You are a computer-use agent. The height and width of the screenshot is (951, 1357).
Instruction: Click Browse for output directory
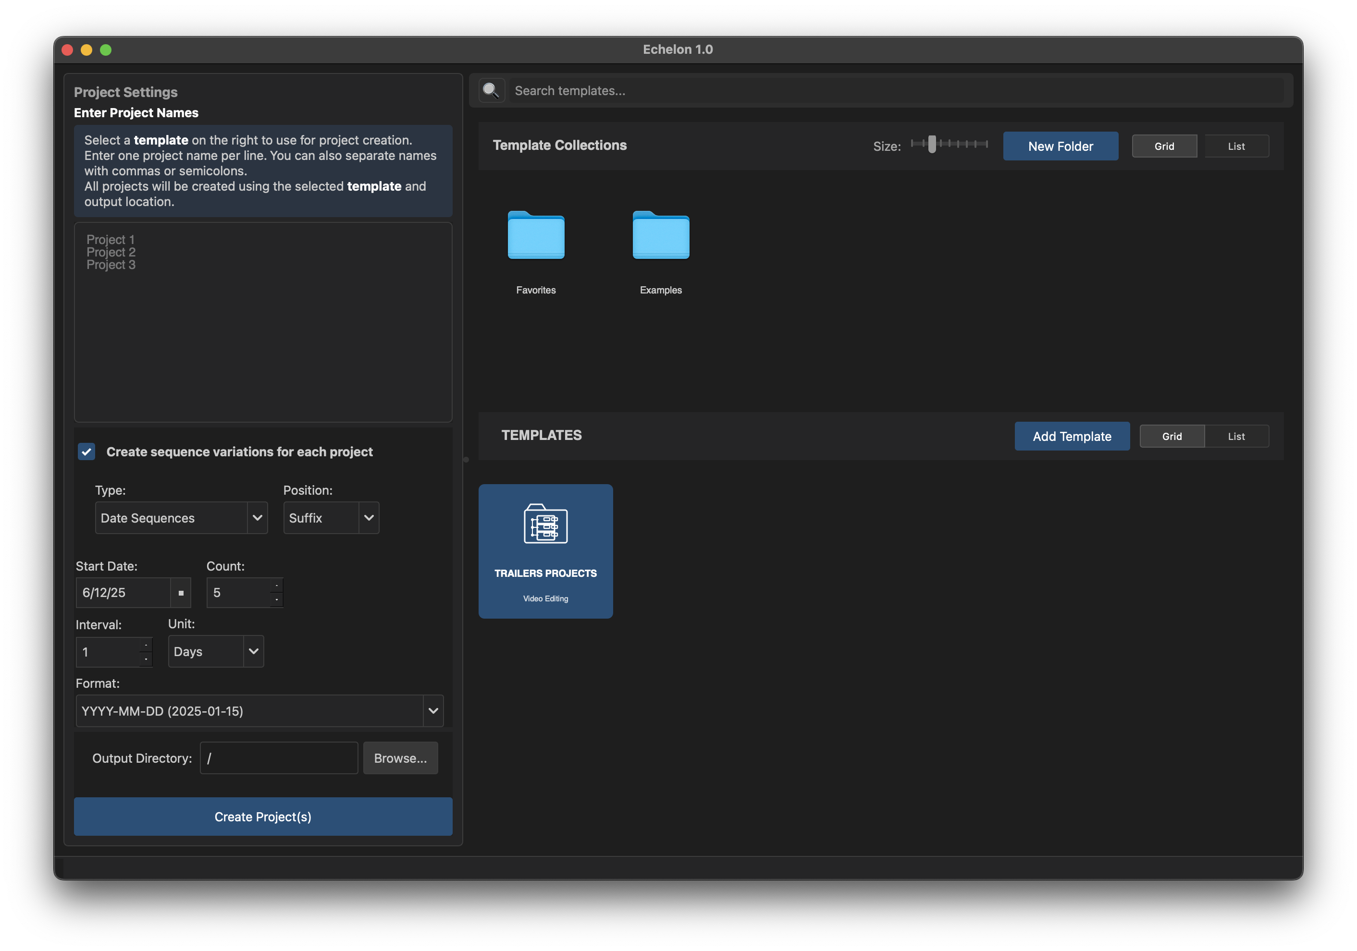coord(400,758)
